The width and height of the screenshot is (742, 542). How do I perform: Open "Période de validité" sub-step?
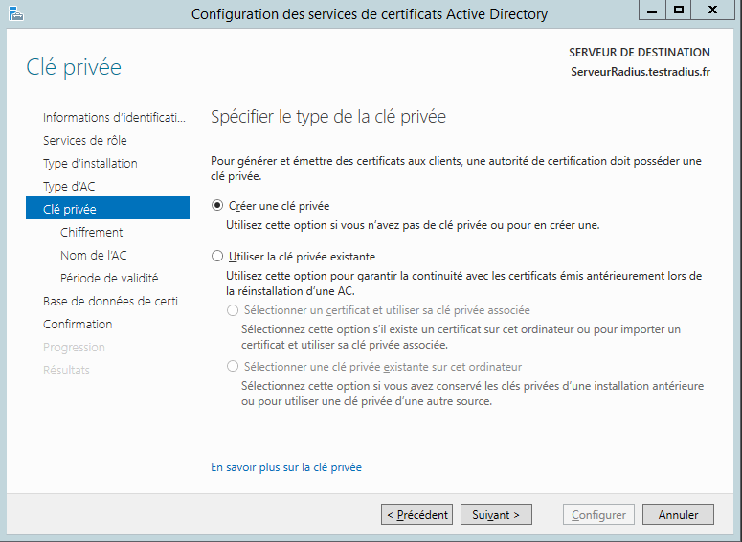pos(109,278)
